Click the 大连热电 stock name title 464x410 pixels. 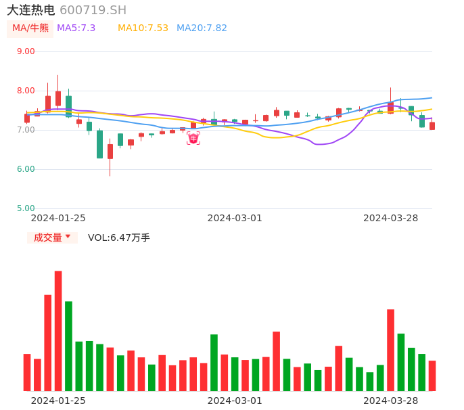(x=31, y=10)
